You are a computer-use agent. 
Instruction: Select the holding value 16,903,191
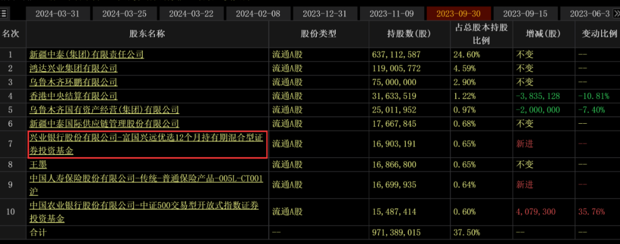[394, 144]
